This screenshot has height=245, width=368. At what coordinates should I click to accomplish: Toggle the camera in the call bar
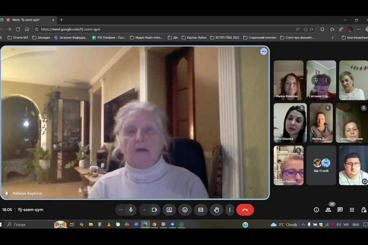pos(155,210)
